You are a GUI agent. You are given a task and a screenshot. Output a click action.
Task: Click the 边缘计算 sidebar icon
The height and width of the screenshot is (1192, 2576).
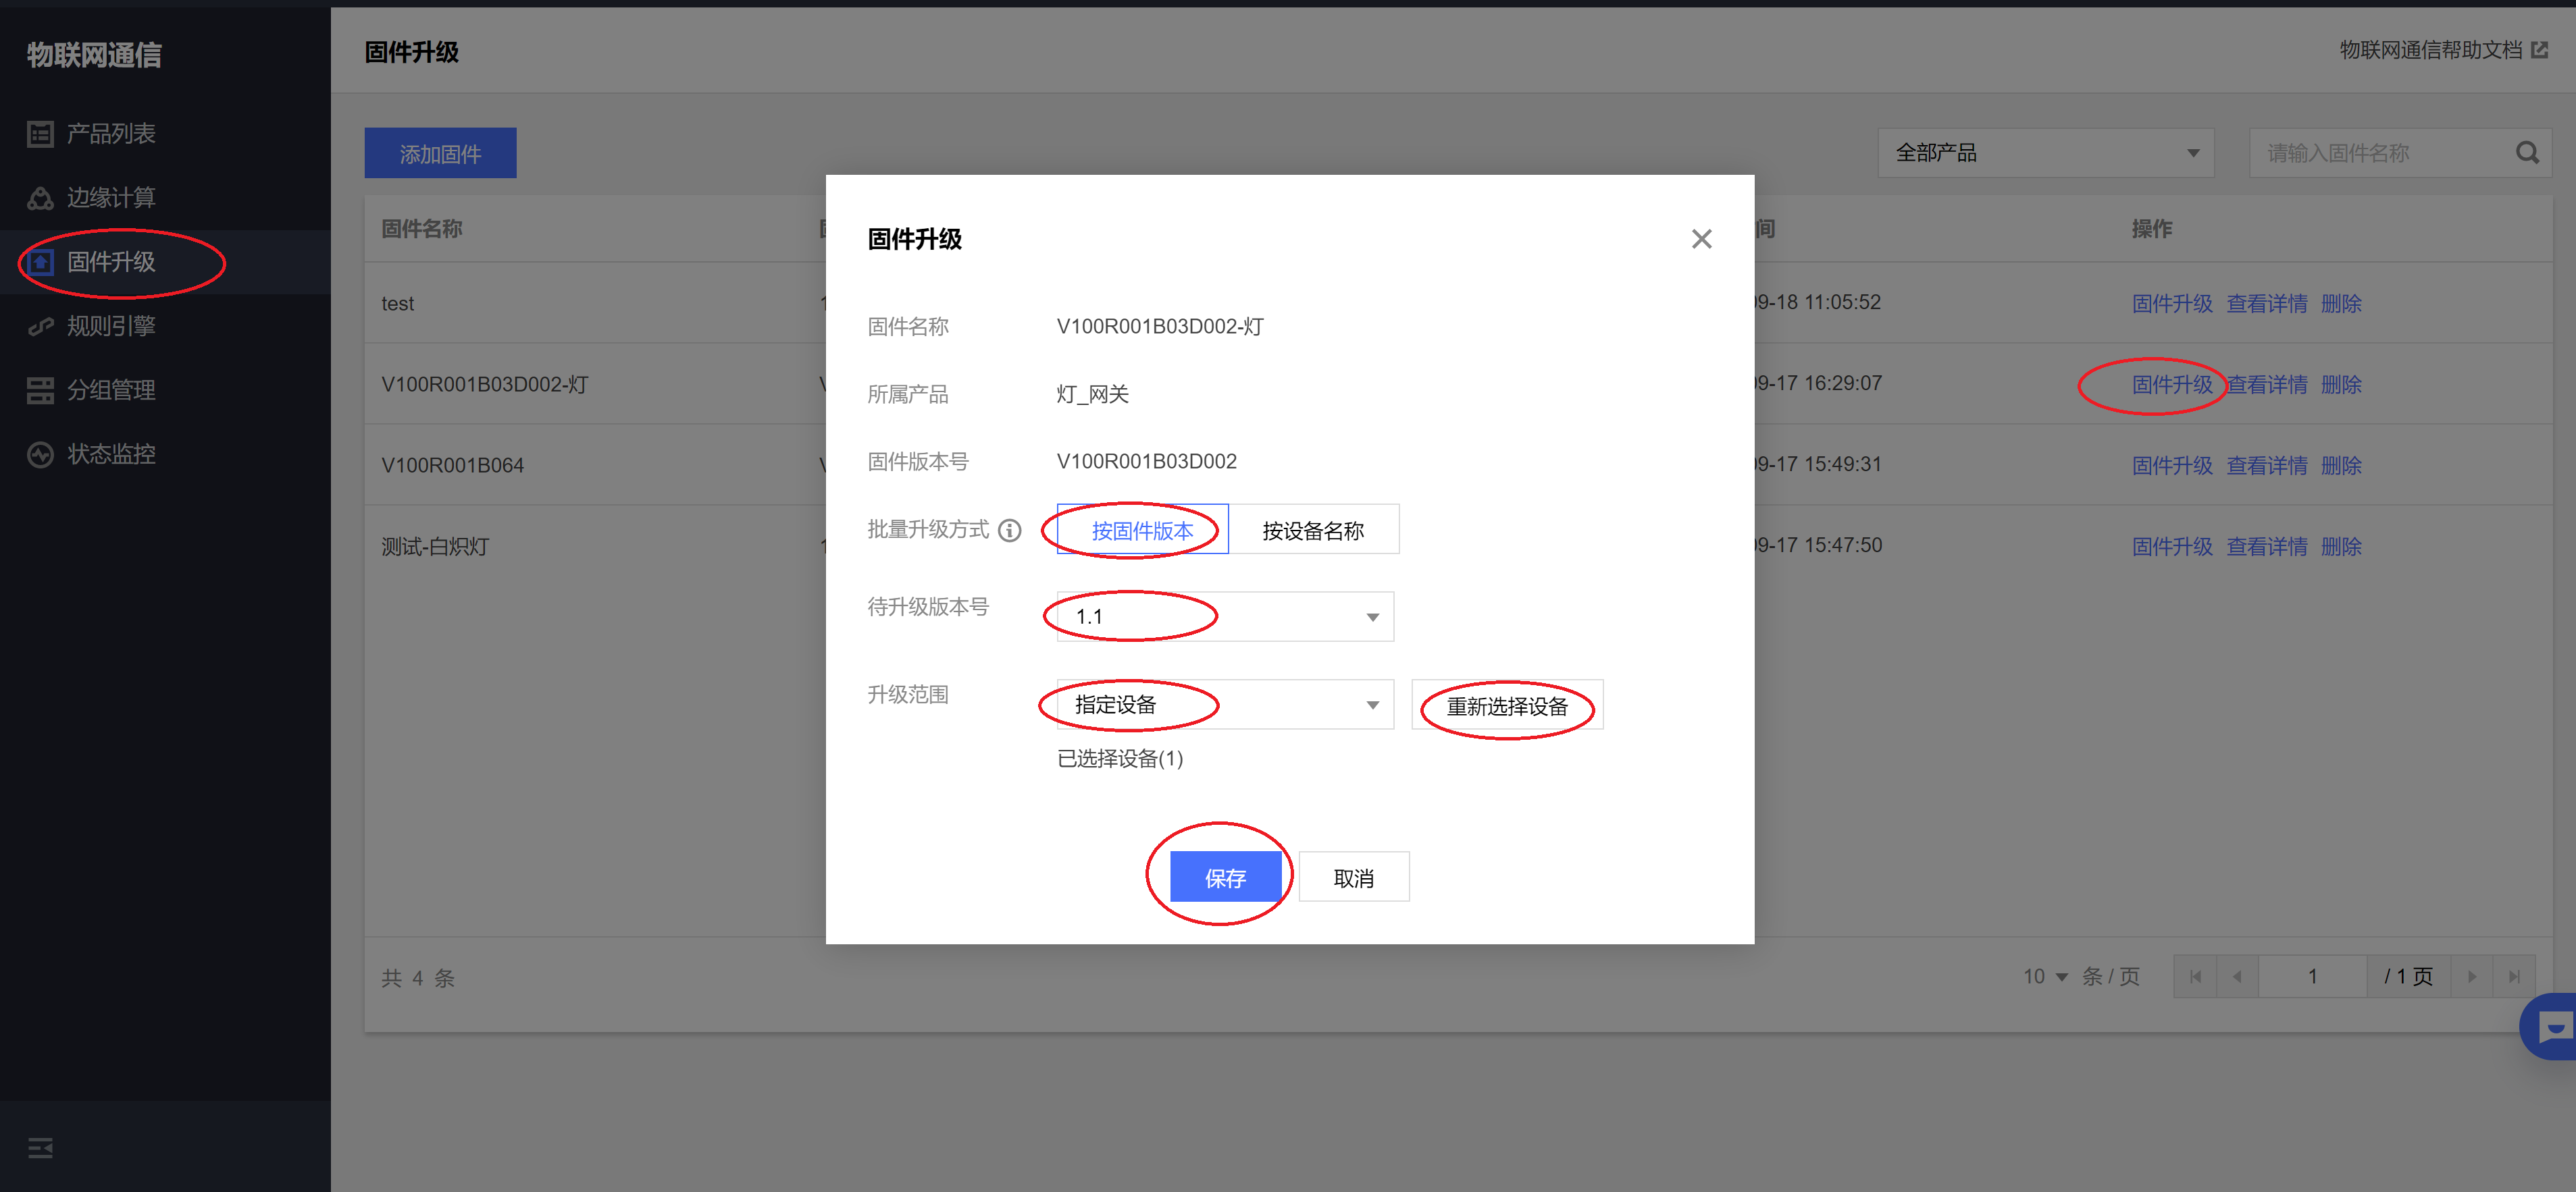click(40, 198)
